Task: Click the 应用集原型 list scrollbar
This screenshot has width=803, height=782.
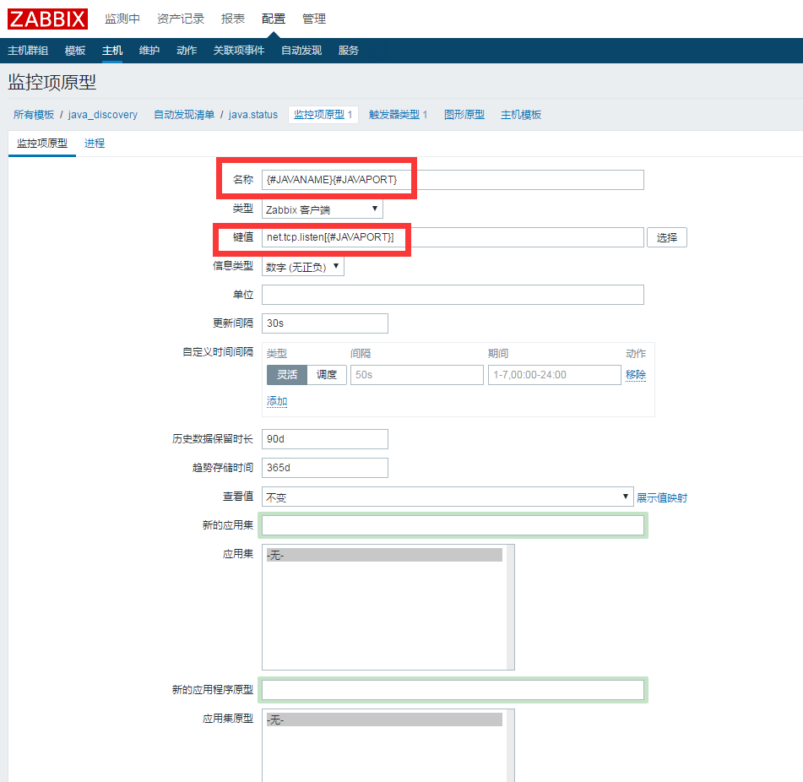Action: [510, 746]
